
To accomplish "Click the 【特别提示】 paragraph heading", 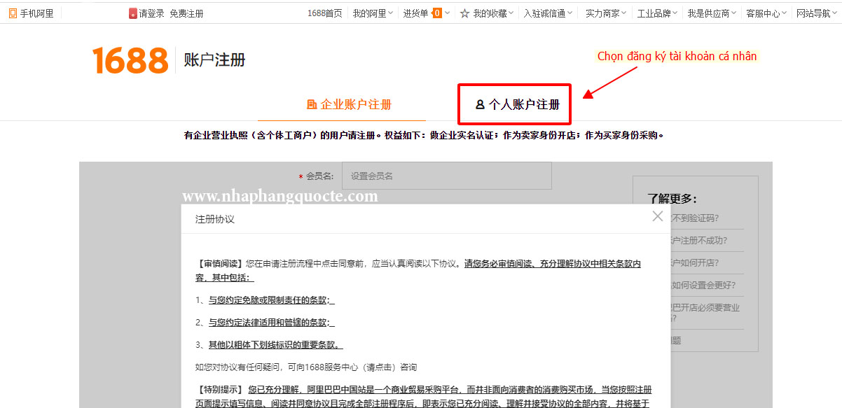I will point(220,389).
